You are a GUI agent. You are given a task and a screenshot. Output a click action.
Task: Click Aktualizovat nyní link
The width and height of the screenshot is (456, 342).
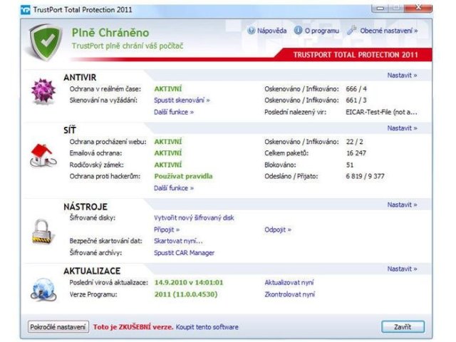289,282
